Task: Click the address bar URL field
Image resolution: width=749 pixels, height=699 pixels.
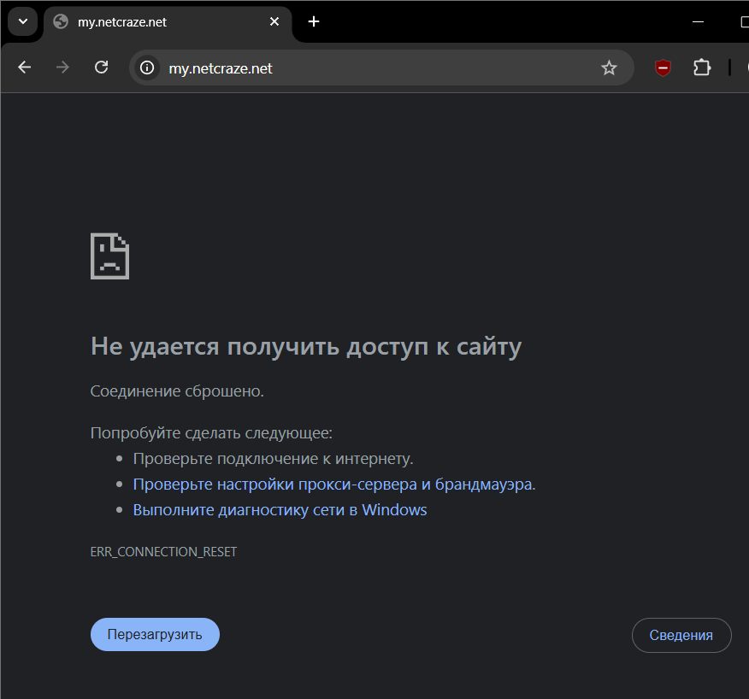Action: click(368, 68)
